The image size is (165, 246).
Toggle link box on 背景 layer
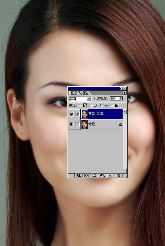[77, 125]
